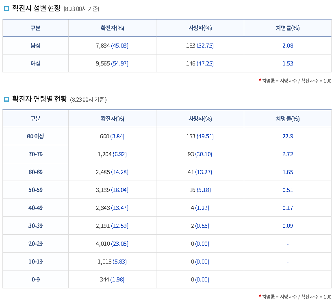
Task: Click 사망자(%) header in the age table
Action: tap(200, 119)
